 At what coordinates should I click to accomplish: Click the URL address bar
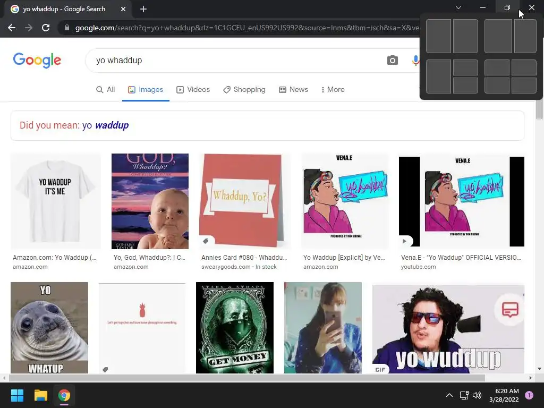click(x=243, y=28)
